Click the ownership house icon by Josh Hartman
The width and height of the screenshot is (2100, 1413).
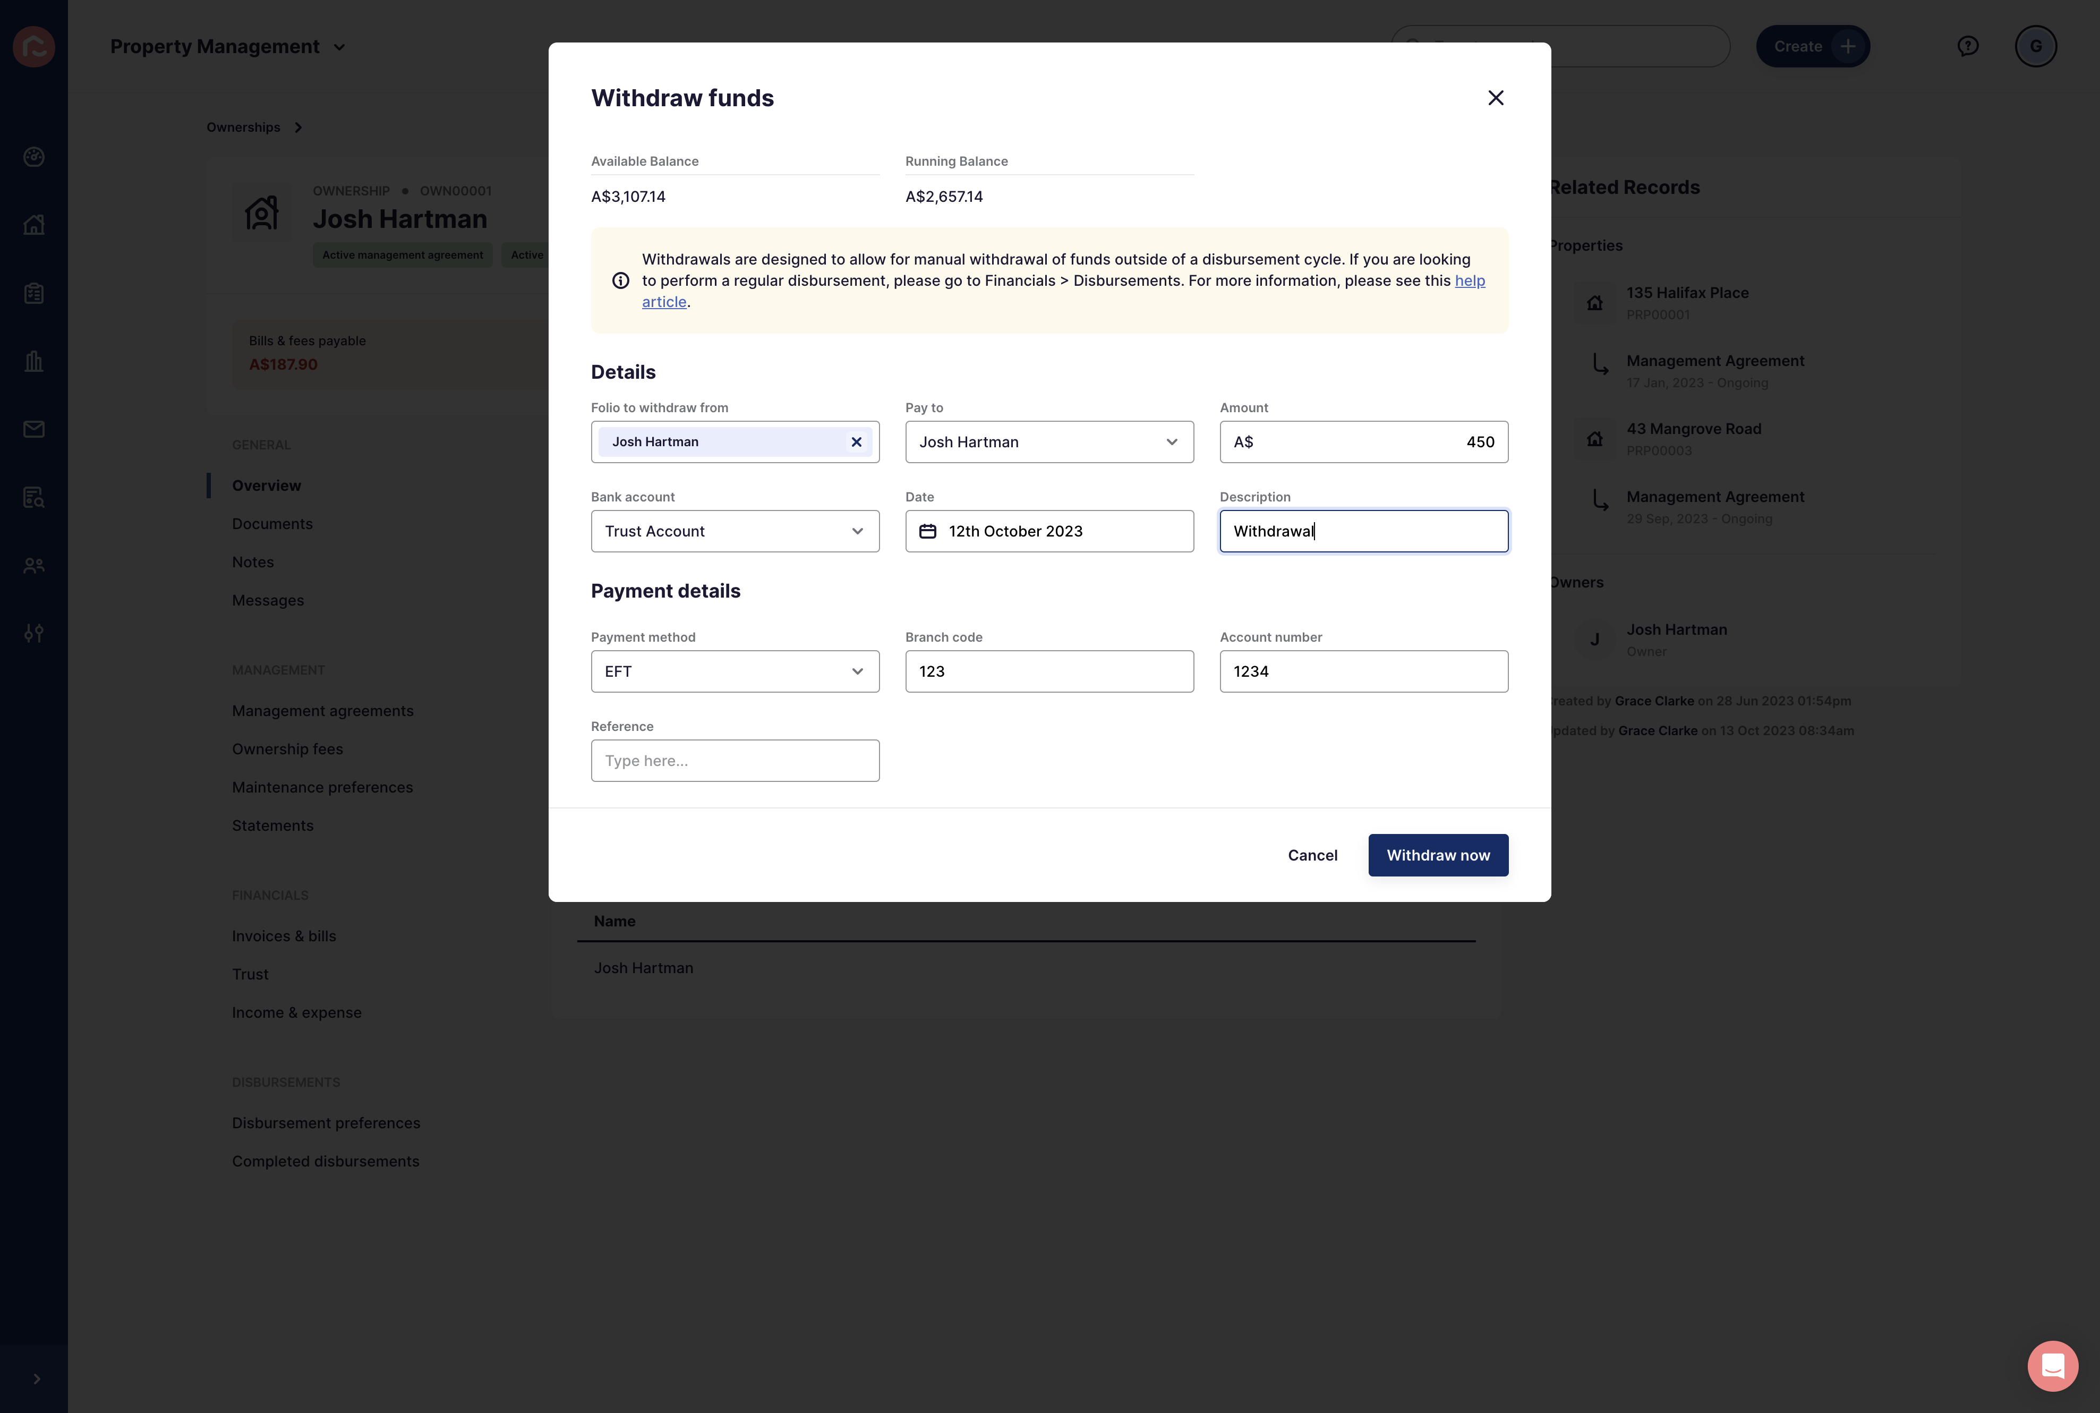(261, 212)
